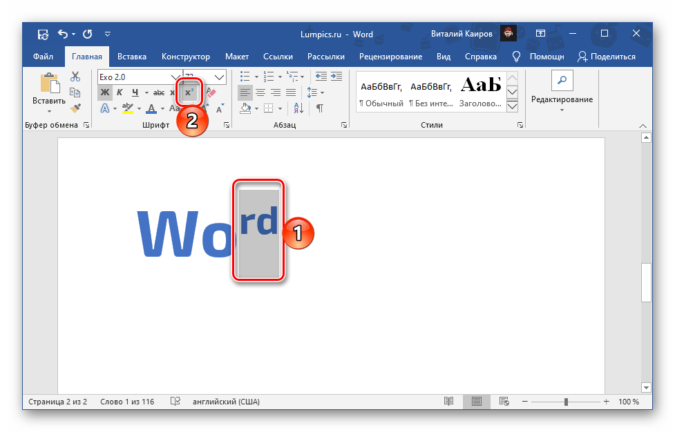
Task: Switch to the Вставка tab
Action: [x=132, y=57]
